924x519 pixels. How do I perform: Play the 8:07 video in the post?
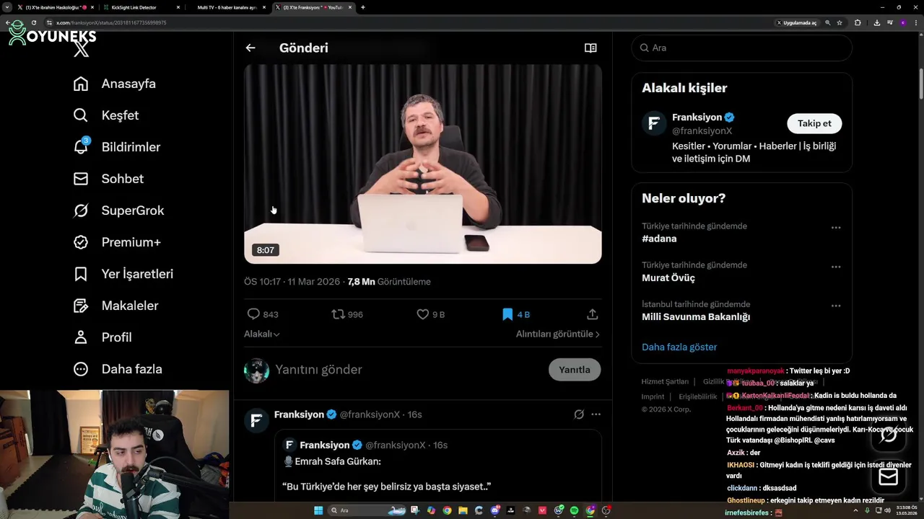click(423, 164)
